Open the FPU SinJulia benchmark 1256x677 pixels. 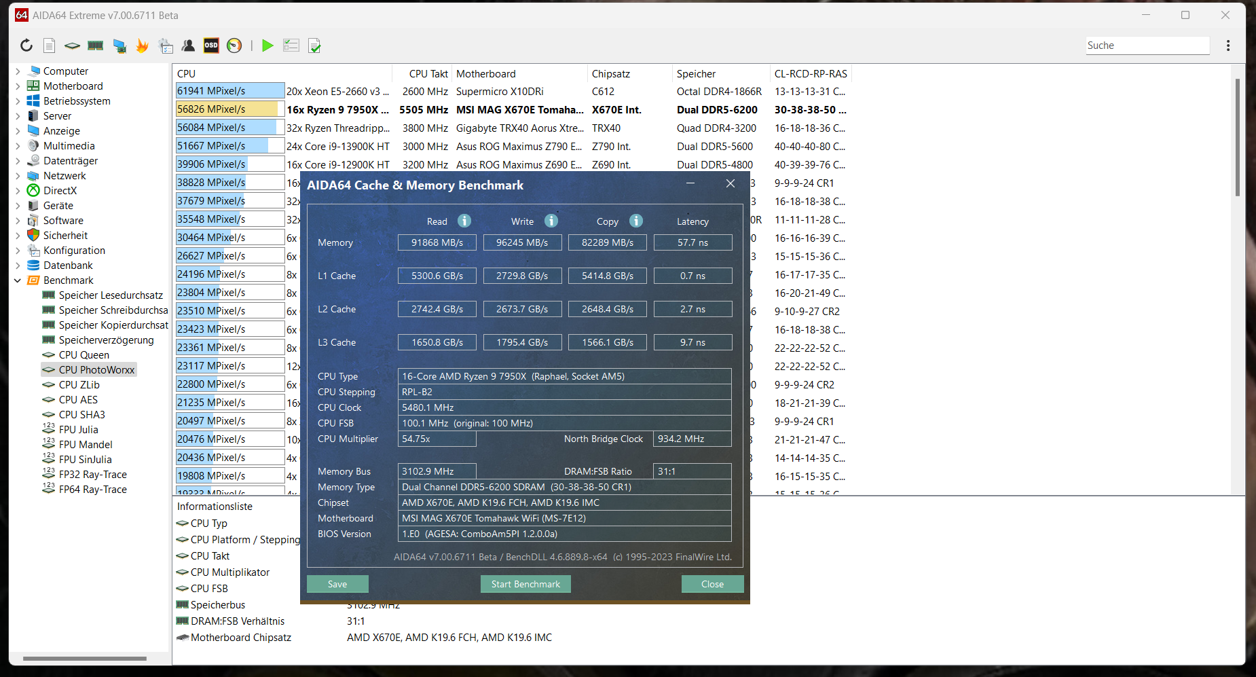pos(85,459)
